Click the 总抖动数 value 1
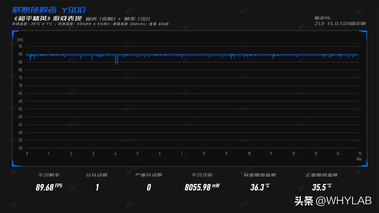The image size is (379, 213). click(x=97, y=187)
